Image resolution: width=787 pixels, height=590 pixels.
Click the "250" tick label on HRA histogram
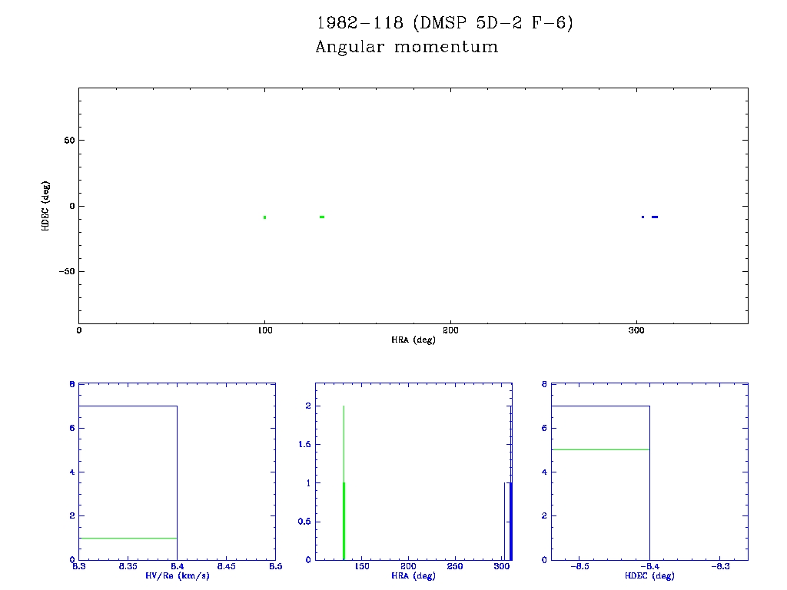tap(455, 566)
